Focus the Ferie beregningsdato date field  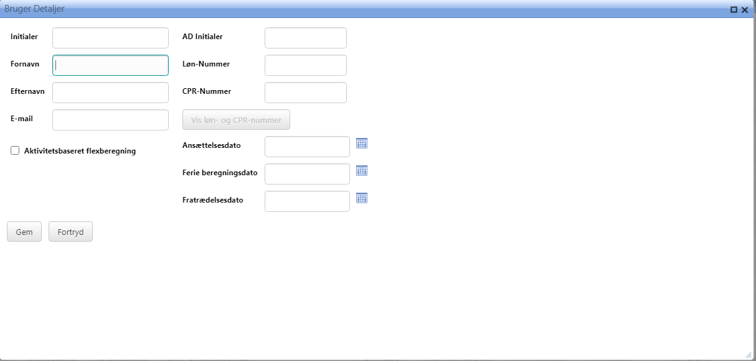[x=307, y=174]
